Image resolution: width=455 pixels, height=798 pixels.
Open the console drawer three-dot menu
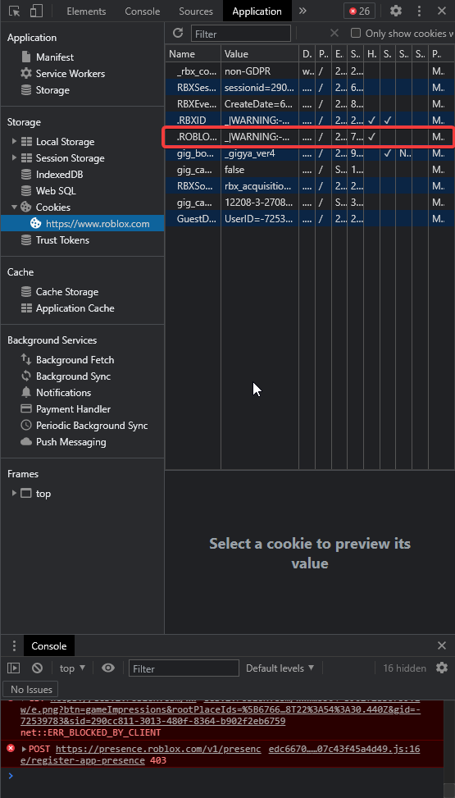point(14,645)
